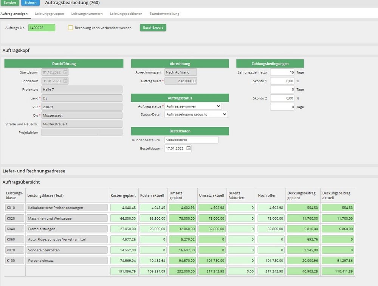Click 'Bereits fakturiert' column header
The width and height of the screenshot is (378, 286).
[x=237, y=195]
